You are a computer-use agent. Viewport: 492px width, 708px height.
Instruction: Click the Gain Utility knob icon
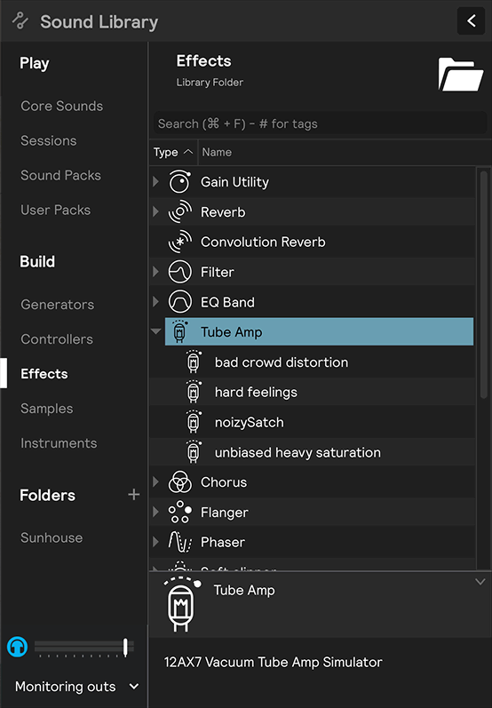[x=179, y=182]
